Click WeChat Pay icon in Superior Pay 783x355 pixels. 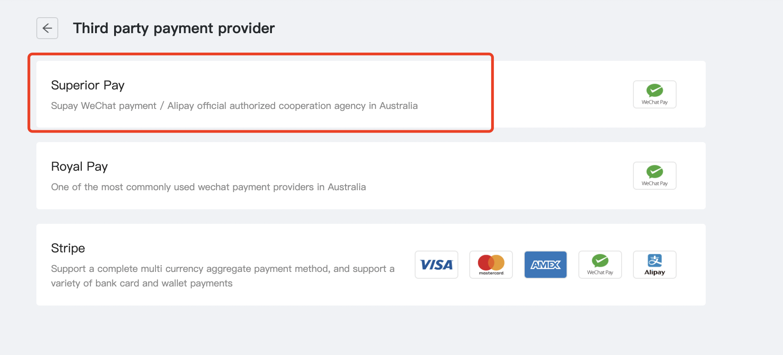654,94
